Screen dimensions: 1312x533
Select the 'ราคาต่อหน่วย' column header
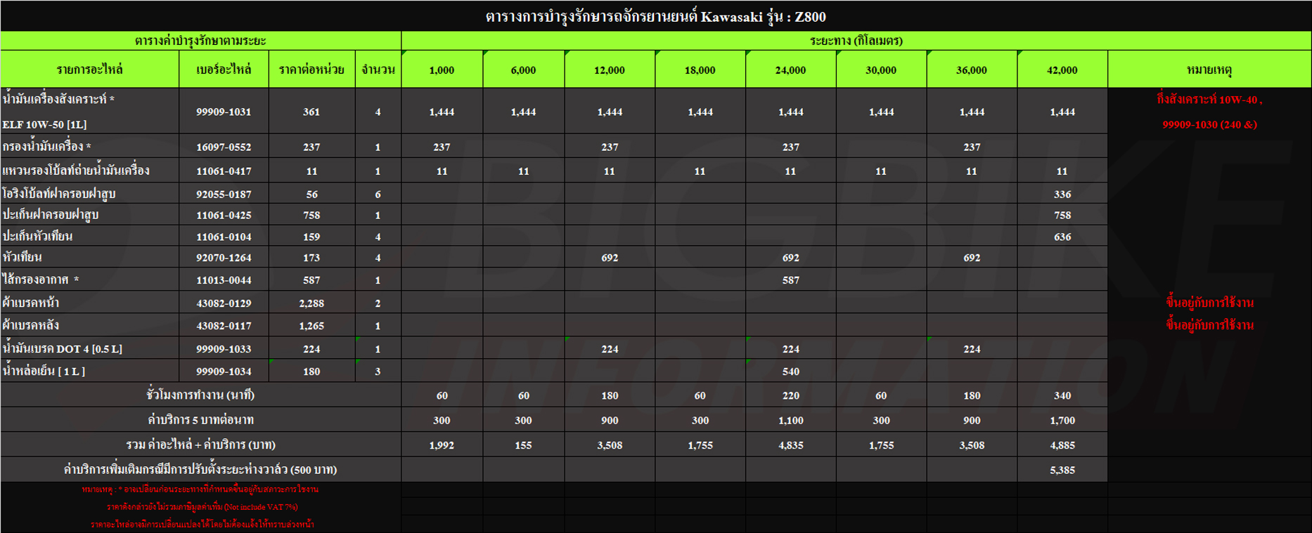tap(311, 70)
